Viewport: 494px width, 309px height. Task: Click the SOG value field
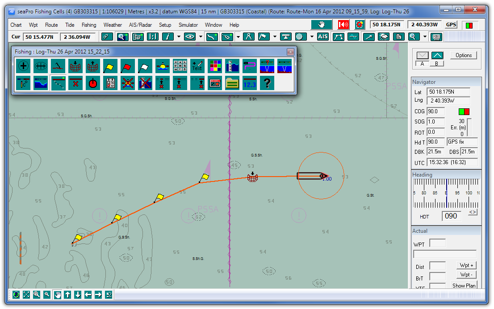(x=436, y=121)
